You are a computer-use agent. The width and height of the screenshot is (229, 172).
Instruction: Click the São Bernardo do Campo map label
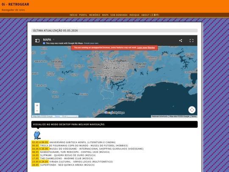tap(117, 78)
